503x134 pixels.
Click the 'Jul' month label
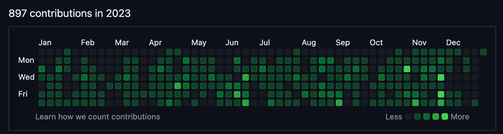pyautogui.click(x=265, y=43)
